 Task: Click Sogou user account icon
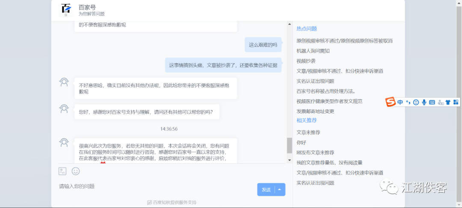[x=441, y=102]
